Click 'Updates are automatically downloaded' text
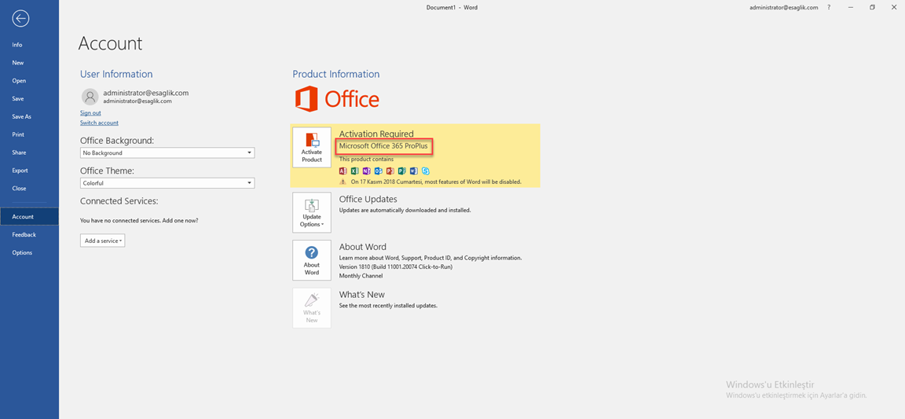Image resolution: width=905 pixels, height=419 pixels. click(x=405, y=210)
